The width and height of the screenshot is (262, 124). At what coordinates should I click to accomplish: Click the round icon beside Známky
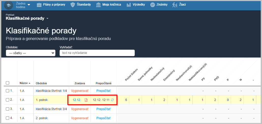[152, 5]
